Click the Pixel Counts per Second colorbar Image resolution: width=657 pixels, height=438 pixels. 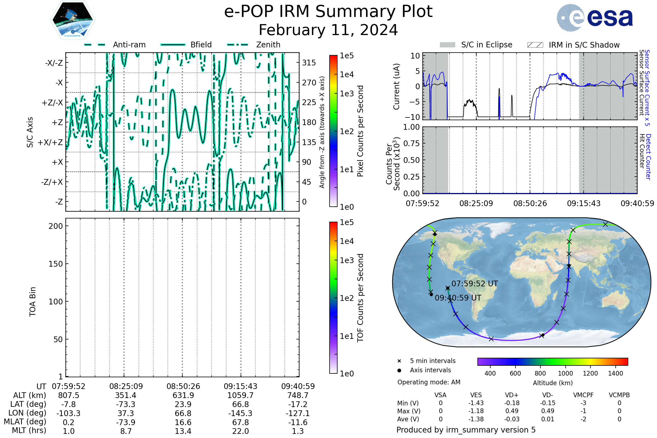(333, 131)
